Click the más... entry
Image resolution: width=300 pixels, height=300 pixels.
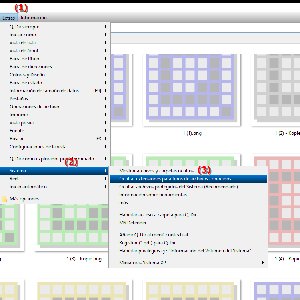point(188,203)
